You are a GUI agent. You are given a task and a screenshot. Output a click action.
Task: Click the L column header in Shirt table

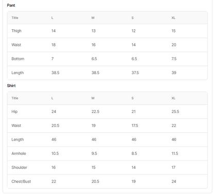(x=52, y=98)
